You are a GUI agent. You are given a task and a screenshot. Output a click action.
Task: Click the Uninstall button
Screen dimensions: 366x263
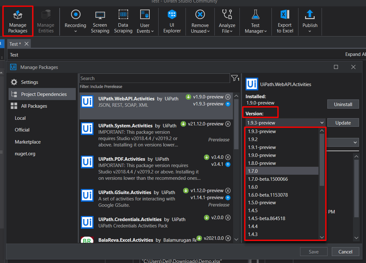click(x=343, y=104)
